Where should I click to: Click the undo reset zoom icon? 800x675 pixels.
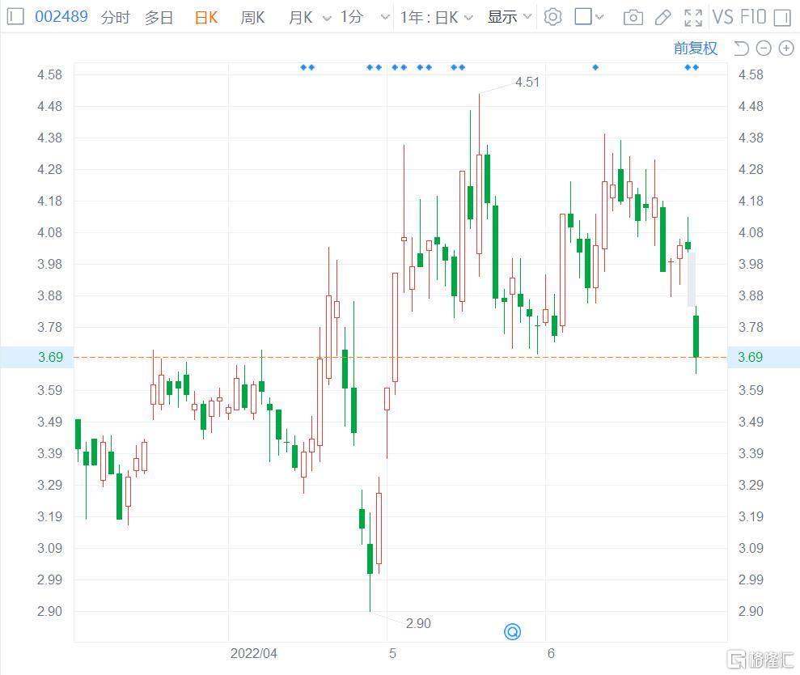741,49
